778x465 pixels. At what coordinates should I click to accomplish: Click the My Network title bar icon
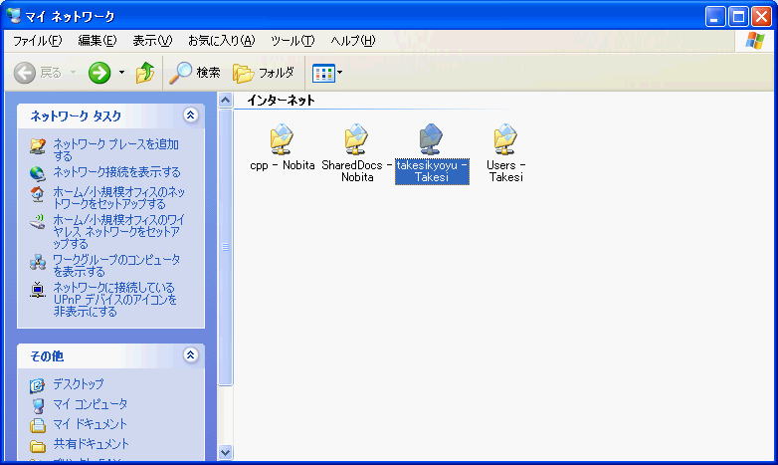coord(14,16)
